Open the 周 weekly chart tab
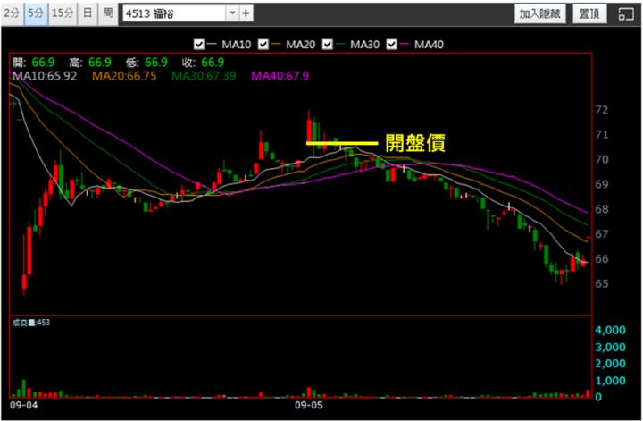Image resolution: width=643 pixels, height=421 pixels. pyautogui.click(x=108, y=13)
